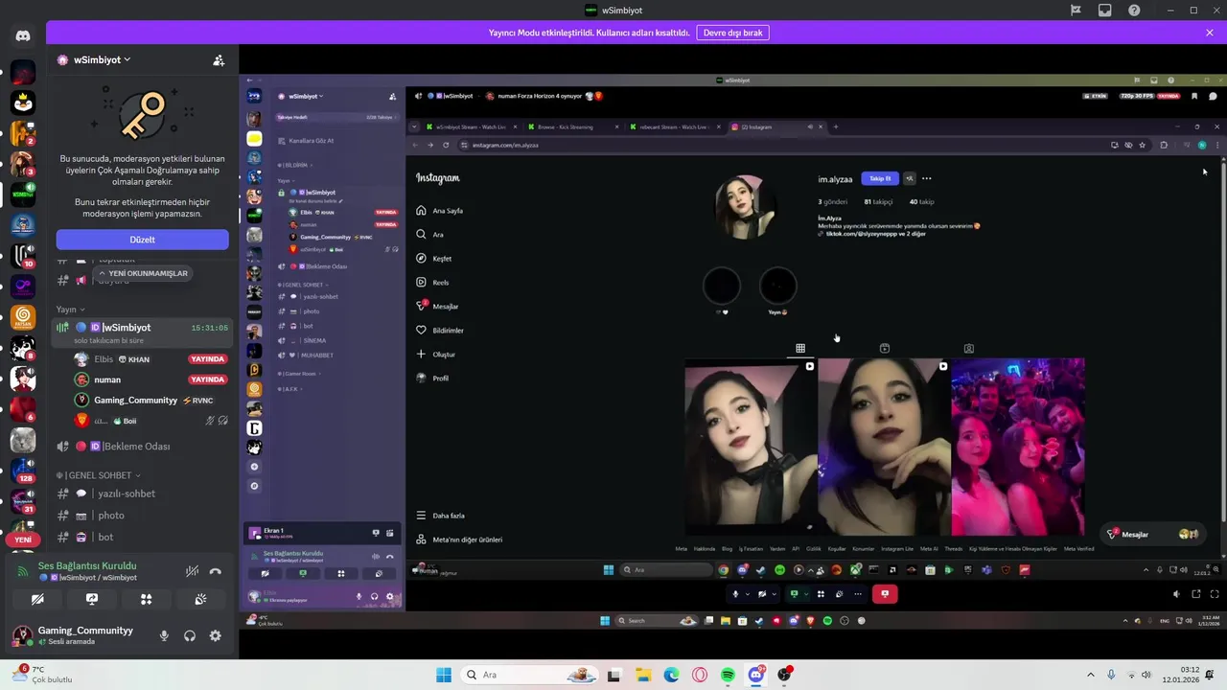
Task: In the stream, click the Takip Et button
Action: pyautogui.click(x=880, y=178)
